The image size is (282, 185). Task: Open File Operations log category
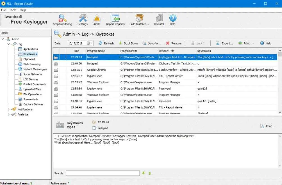pyautogui.click(x=32, y=94)
